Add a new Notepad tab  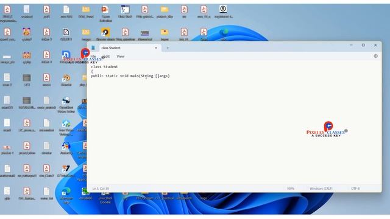168,47
